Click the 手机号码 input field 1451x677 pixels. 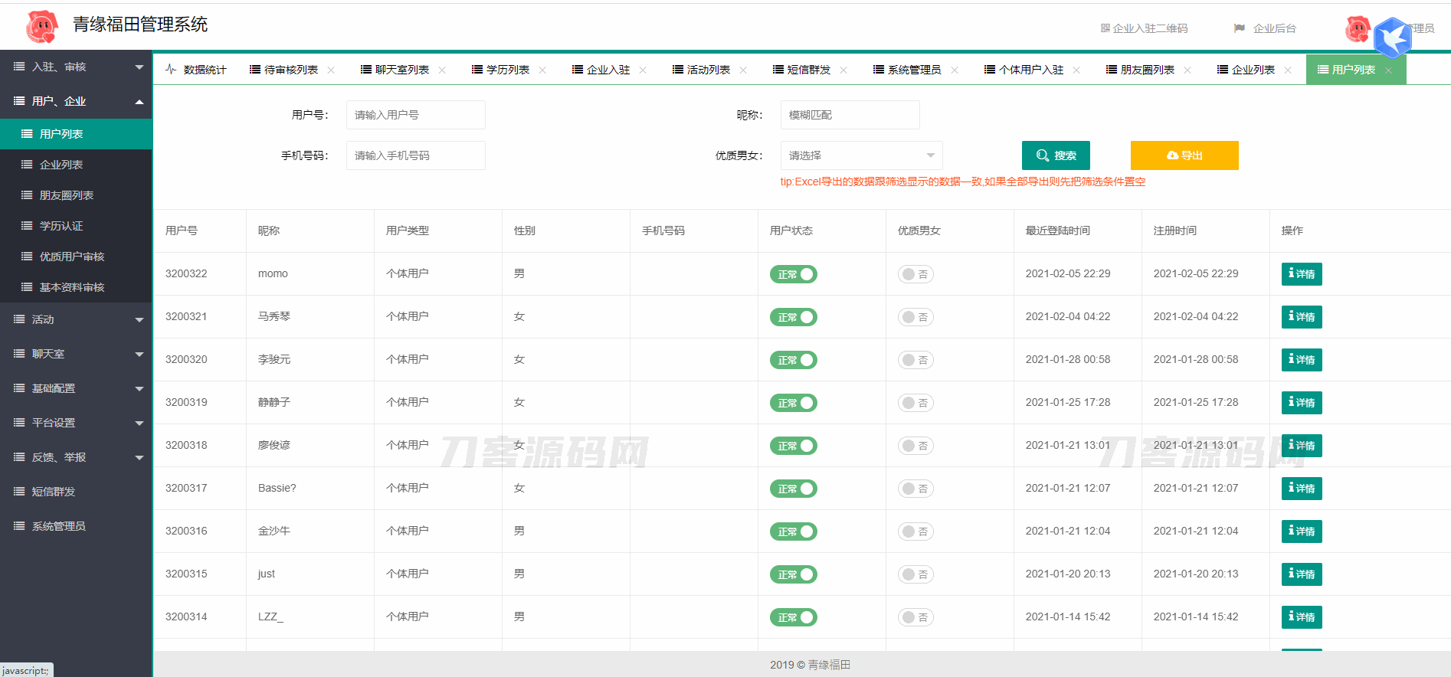pos(415,155)
